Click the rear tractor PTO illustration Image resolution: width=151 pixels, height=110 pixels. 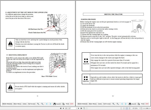[x=58, y=63]
